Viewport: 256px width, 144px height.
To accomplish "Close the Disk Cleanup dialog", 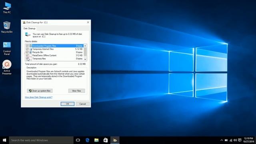I will [88, 22].
